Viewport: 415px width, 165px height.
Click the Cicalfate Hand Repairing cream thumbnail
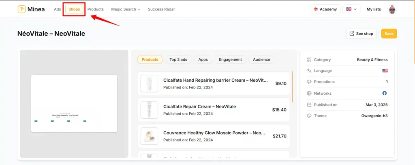click(149, 83)
